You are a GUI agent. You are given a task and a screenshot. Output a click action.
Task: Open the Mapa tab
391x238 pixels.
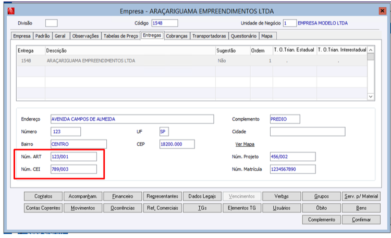pos(267,36)
